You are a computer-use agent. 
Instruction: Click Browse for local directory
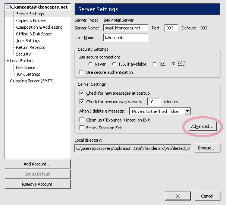(x=207, y=148)
